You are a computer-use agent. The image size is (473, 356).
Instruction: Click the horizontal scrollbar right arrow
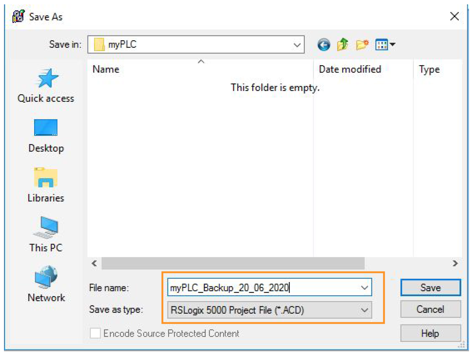[x=455, y=263]
